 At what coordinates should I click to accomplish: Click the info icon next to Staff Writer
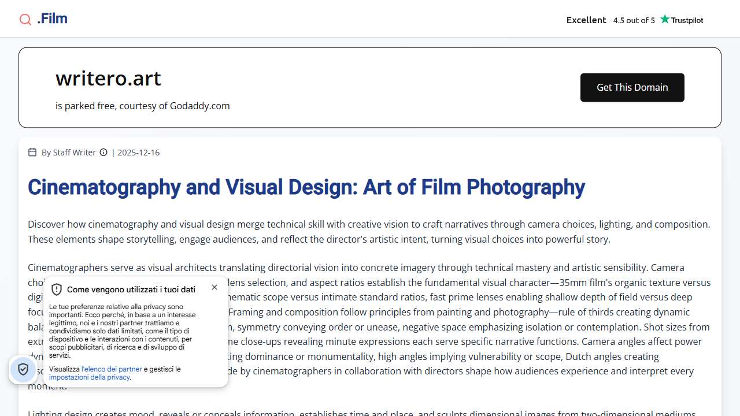click(x=103, y=153)
